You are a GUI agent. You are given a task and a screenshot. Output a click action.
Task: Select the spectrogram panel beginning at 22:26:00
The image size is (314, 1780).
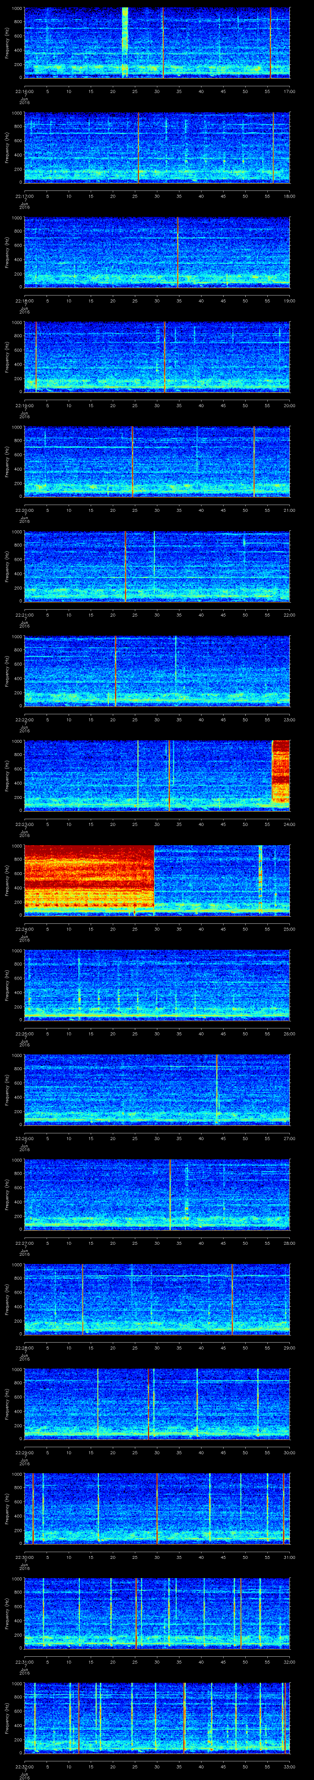coord(157,1089)
